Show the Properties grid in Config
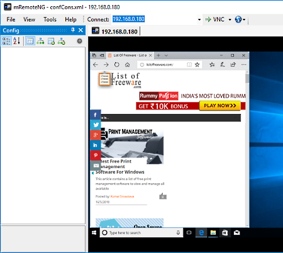Viewport: 283px width, 253px height. pyautogui.click(x=30, y=41)
